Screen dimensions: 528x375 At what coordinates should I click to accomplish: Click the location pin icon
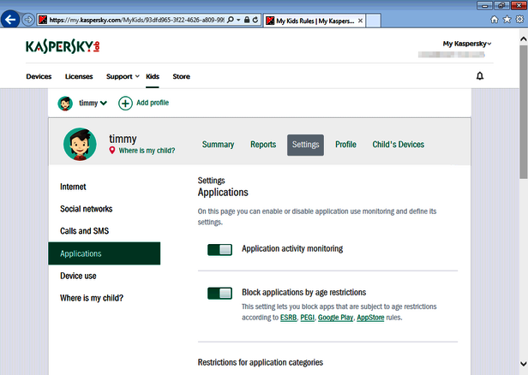pos(112,151)
